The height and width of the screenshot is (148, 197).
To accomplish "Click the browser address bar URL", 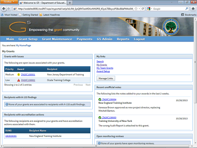I will click(x=76, y=9).
